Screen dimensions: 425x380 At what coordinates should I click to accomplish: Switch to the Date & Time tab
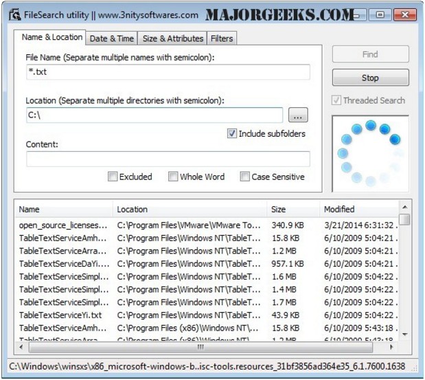112,38
